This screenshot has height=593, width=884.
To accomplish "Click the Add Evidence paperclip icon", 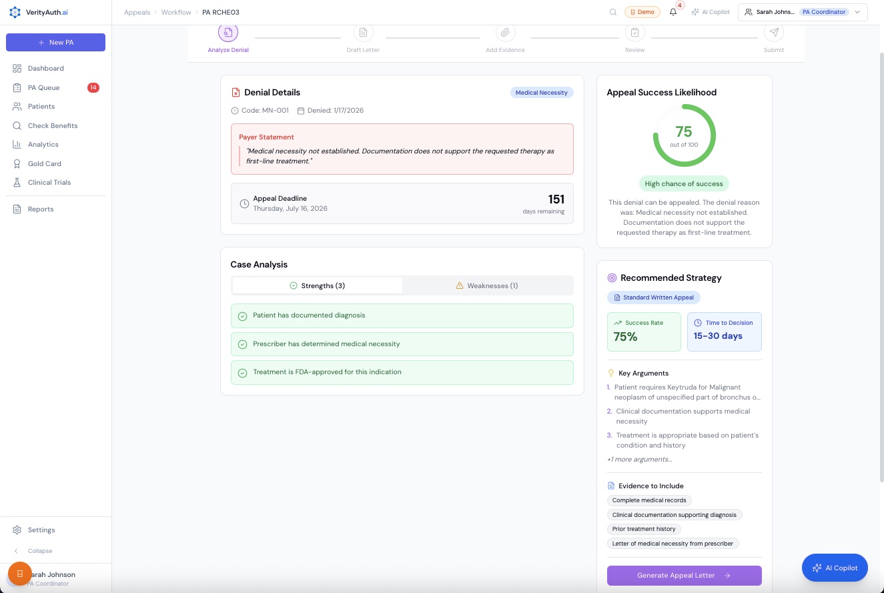I will coord(504,31).
